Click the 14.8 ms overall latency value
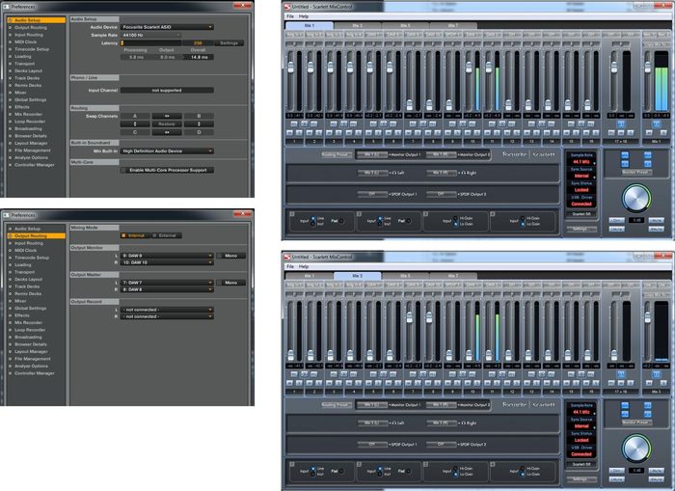Screen dimensions: 675x491 (x=199, y=57)
